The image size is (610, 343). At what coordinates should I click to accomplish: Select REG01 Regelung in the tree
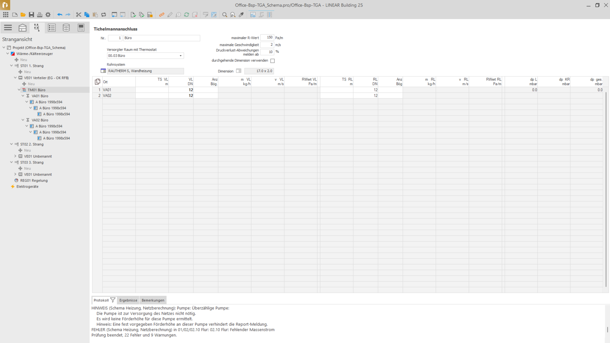point(34,180)
